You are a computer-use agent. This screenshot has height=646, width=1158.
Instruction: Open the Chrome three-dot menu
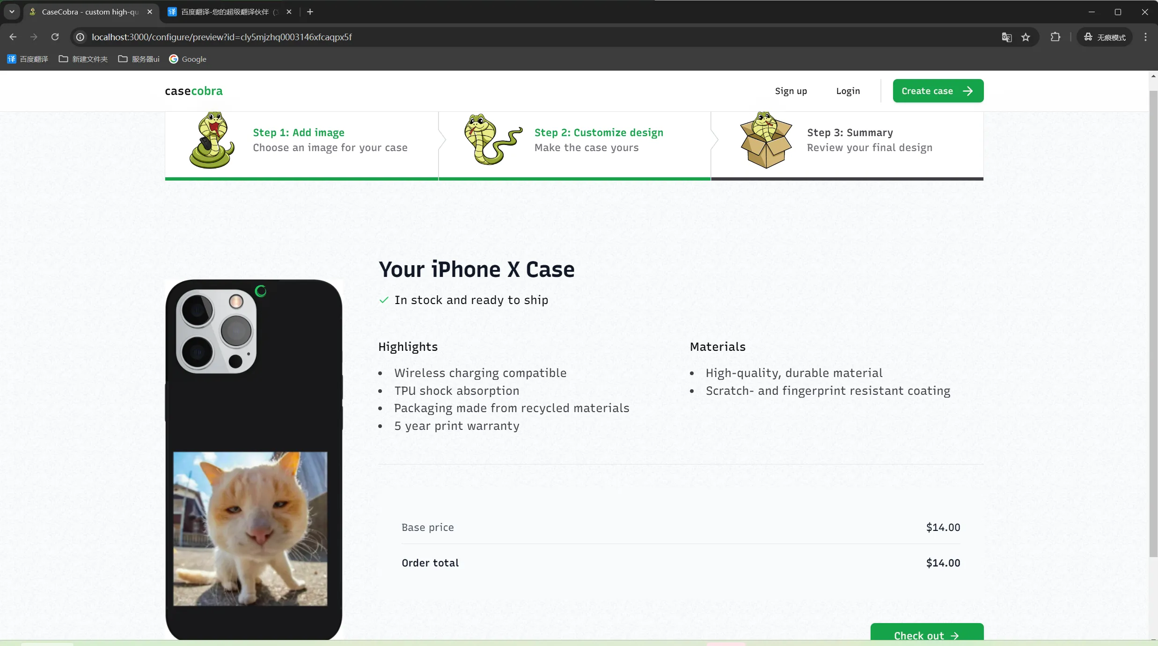coord(1145,37)
